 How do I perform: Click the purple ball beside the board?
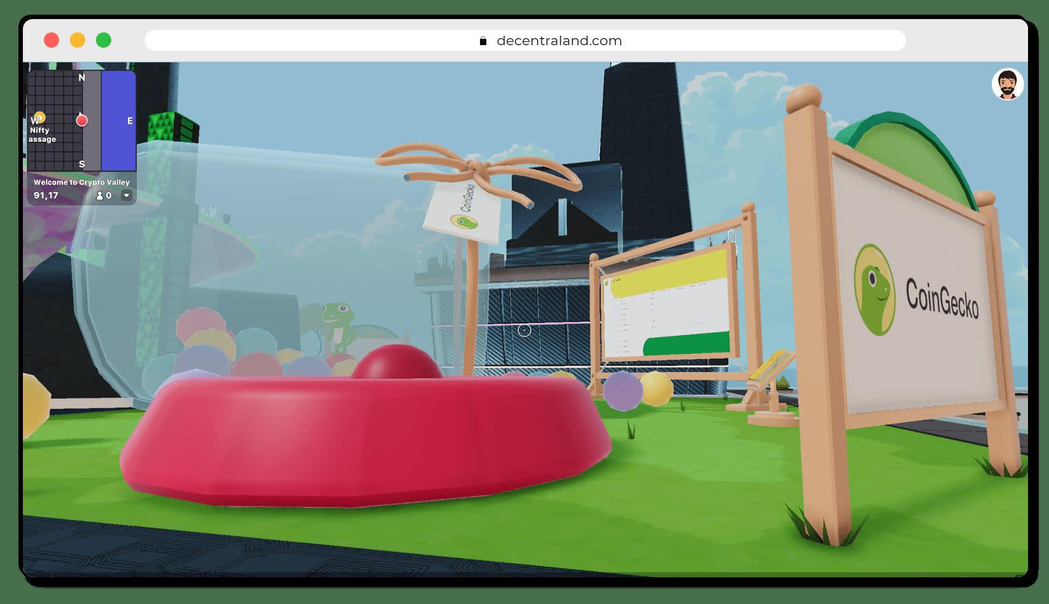click(622, 390)
